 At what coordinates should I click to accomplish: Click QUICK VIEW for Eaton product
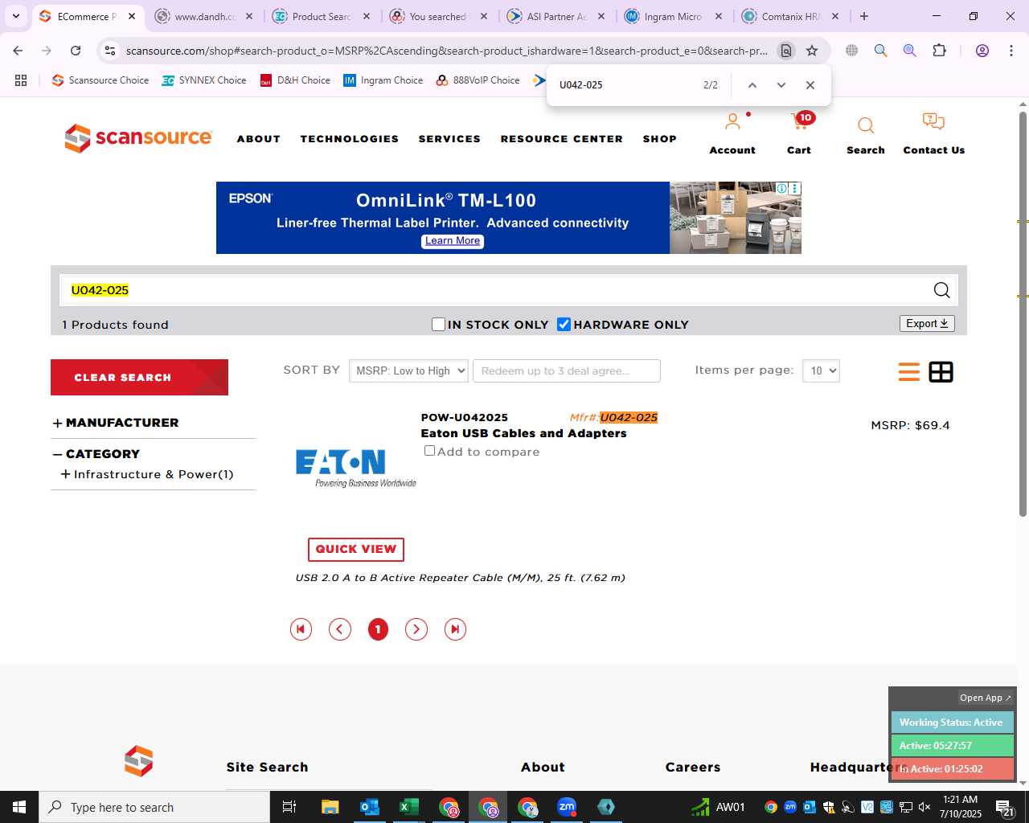click(x=356, y=549)
